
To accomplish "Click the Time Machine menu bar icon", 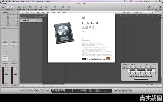I will [x=124, y=1].
